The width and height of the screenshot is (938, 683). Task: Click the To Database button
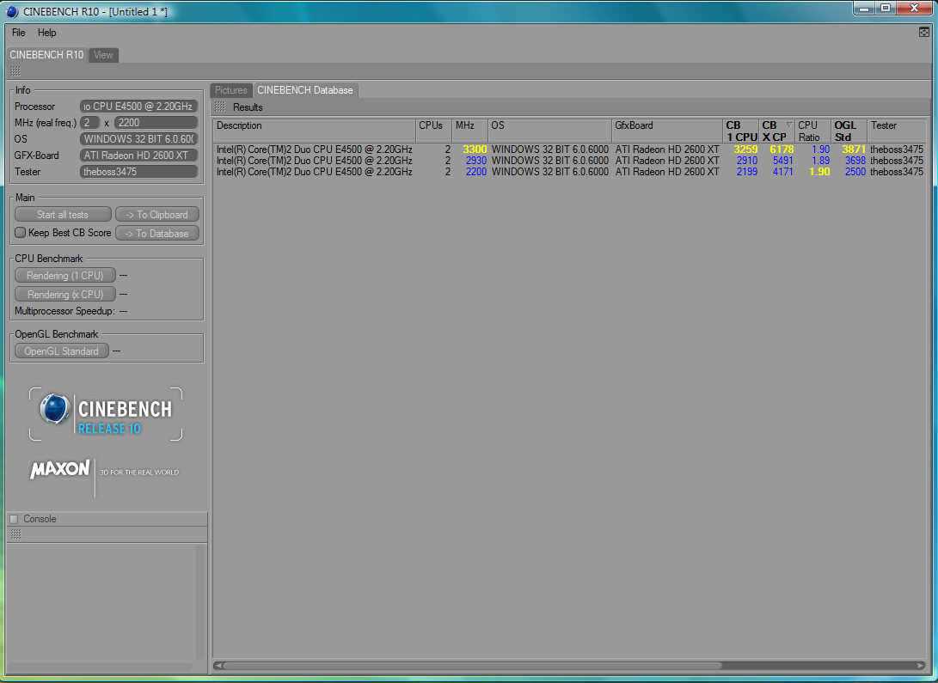157,233
